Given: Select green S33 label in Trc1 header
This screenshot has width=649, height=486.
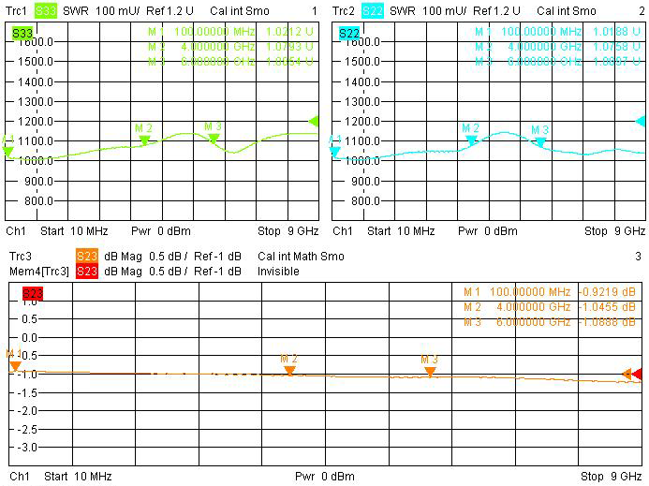Looking at the screenshot, I should (46, 11).
